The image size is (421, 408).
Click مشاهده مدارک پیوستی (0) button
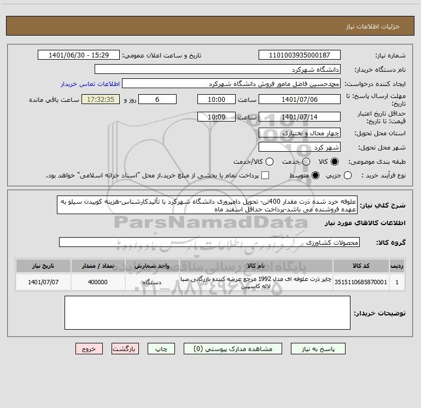tap(233, 349)
